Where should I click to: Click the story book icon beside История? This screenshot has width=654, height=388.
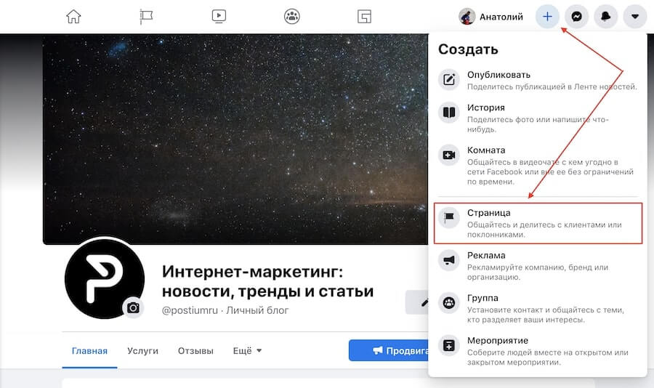pyautogui.click(x=449, y=112)
